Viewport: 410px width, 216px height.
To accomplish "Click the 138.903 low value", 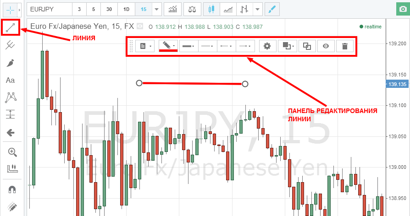I will 223,27.
